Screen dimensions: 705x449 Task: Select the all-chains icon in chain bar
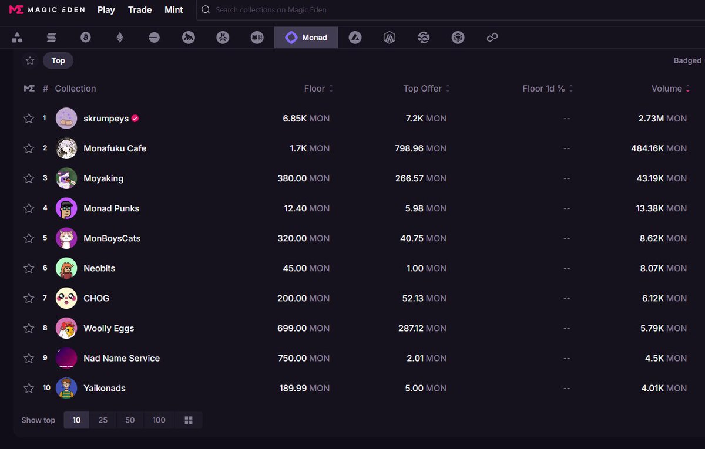tap(17, 38)
